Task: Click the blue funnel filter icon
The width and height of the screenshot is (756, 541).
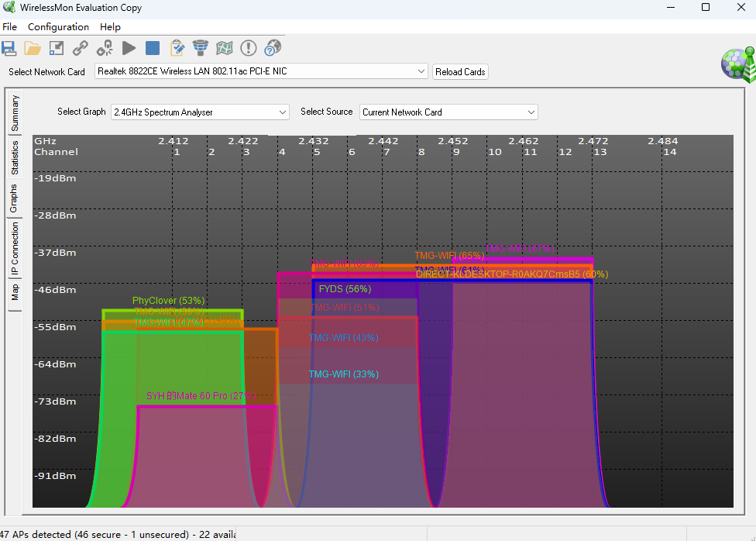Action: pyautogui.click(x=201, y=48)
